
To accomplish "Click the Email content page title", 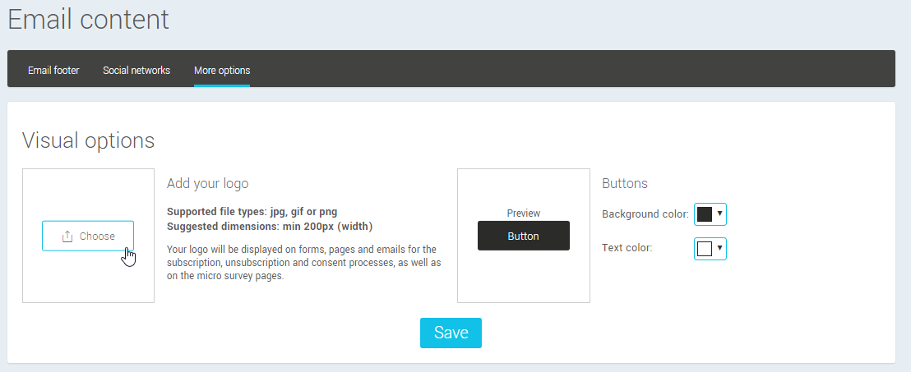I will pyautogui.click(x=88, y=19).
